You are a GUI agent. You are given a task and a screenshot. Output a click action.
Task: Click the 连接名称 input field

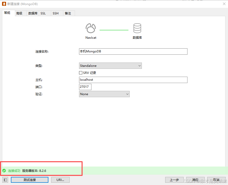tap(133, 52)
